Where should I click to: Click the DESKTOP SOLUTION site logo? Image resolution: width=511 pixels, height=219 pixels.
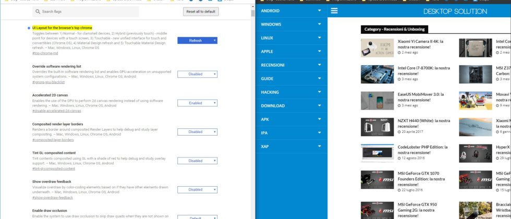tap(455, 11)
